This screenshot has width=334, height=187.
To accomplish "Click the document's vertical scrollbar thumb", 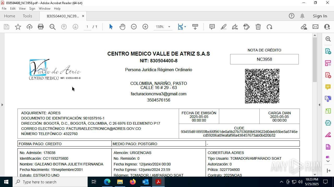I will [x=315, y=60].
